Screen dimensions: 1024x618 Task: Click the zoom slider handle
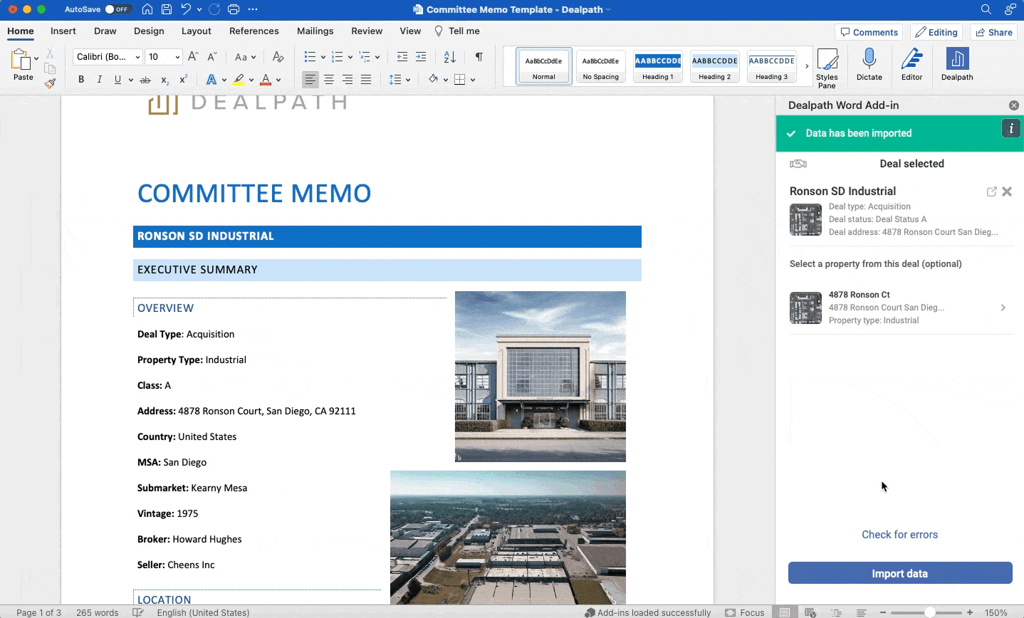tap(930, 612)
